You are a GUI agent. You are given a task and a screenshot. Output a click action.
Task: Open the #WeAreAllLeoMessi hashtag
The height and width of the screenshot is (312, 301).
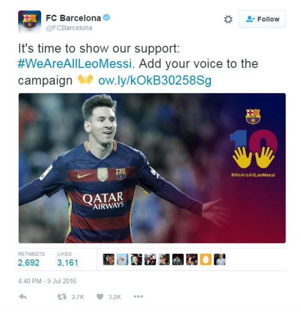(x=75, y=64)
